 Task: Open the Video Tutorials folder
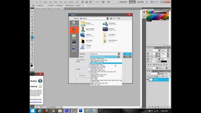(x=110, y=41)
